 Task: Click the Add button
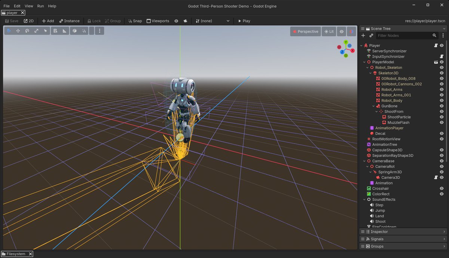pos(48,21)
